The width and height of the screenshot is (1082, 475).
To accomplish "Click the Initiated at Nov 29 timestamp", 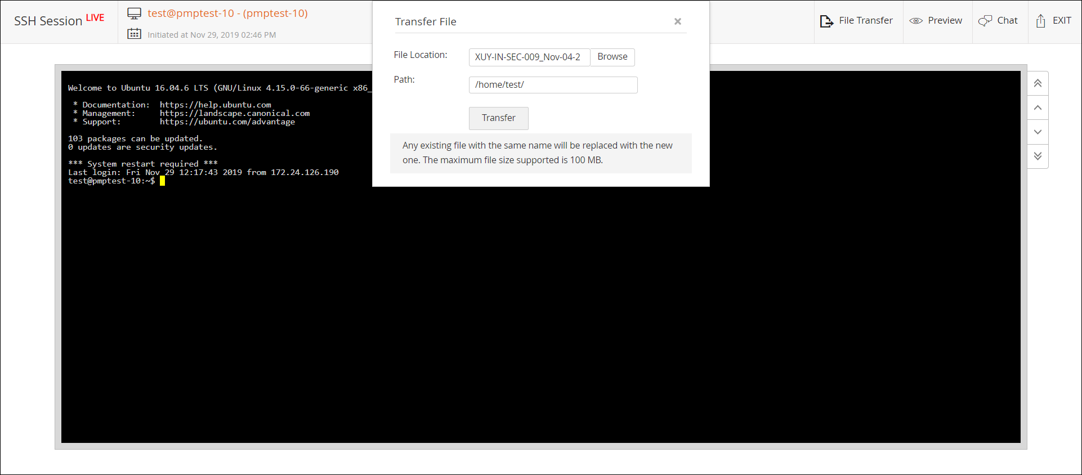I will (212, 35).
